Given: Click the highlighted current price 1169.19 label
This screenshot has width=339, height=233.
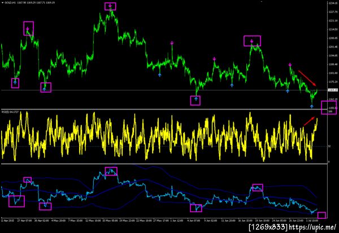Looking at the screenshot, I should tap(333, 90).
